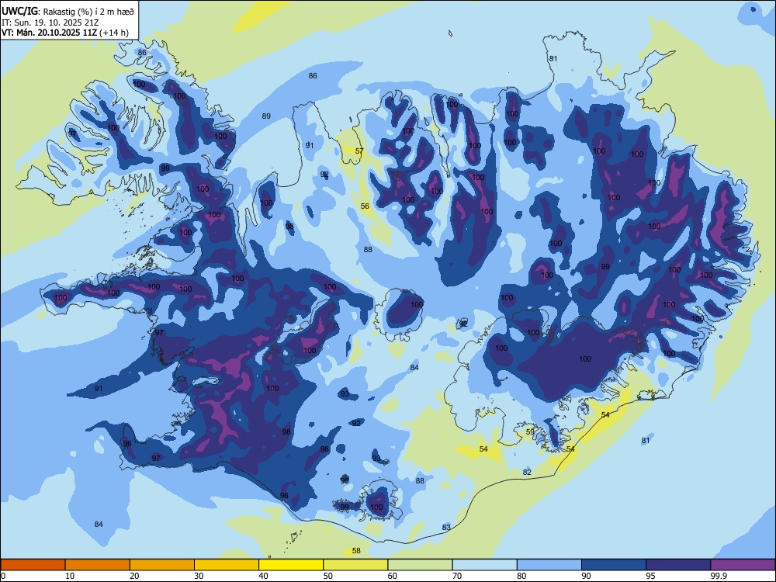Click the legend tick label '40'
The width and height of the screenshot is (776, 582).
(263, 576)
